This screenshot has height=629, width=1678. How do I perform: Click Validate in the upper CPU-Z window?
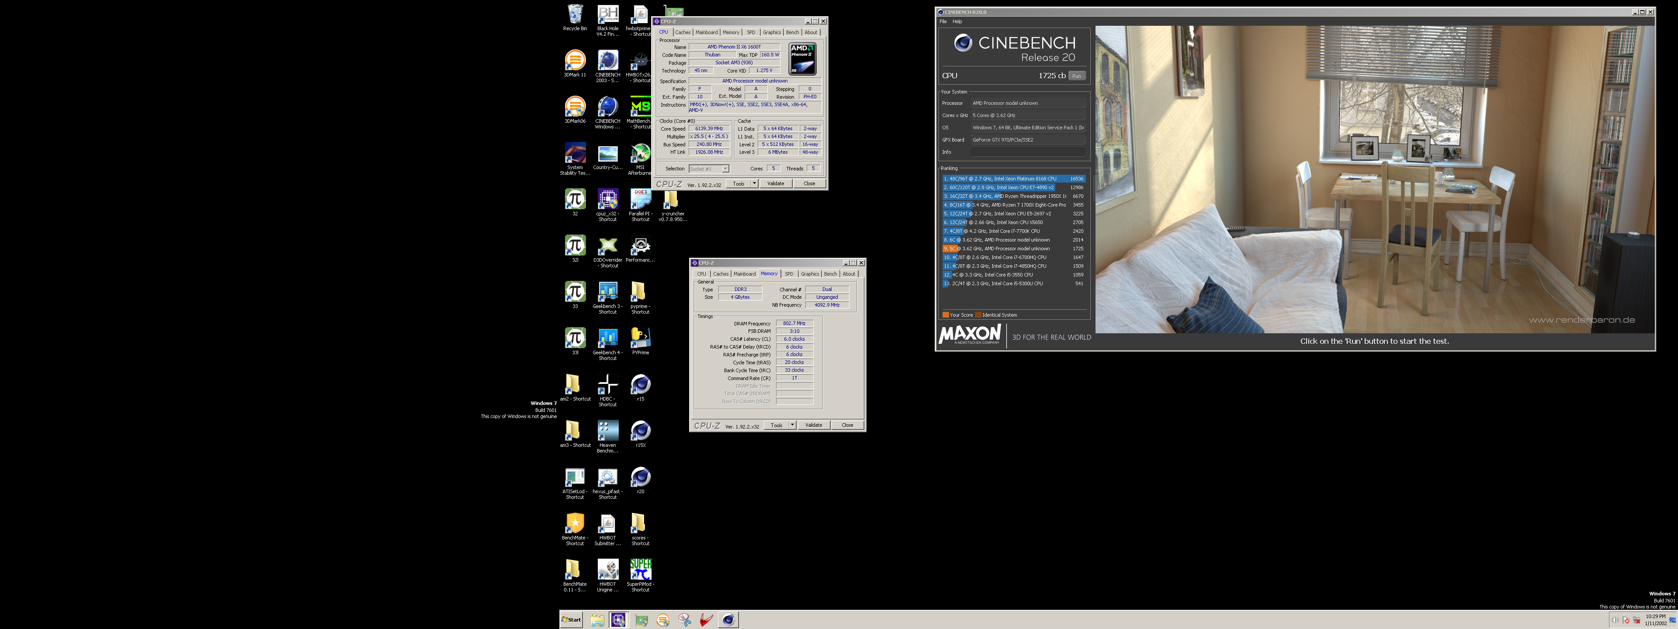775,183
